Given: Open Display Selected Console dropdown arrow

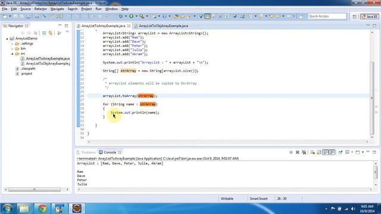Looking at the screenshot, I should pyautogui.click(x=352, y=152).
